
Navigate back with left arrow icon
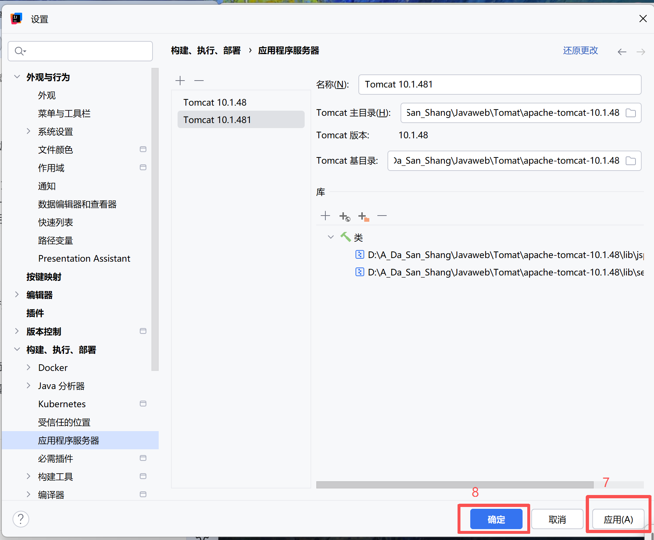[x=622, y=52]
